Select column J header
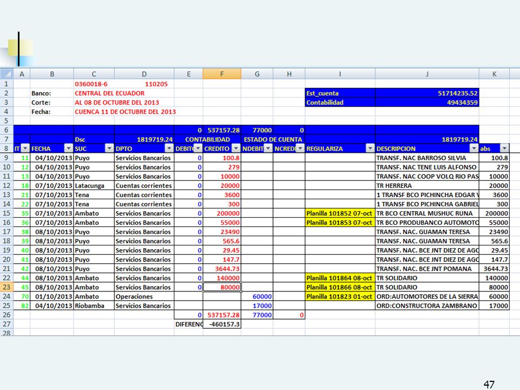 coord(427,74)
